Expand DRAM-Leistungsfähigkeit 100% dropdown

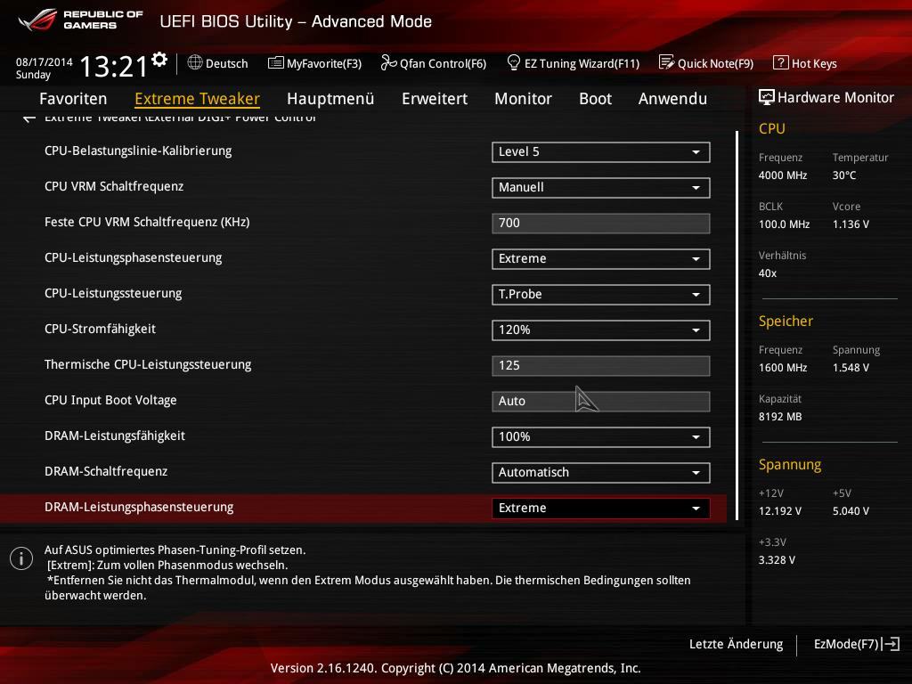point(601,436)
